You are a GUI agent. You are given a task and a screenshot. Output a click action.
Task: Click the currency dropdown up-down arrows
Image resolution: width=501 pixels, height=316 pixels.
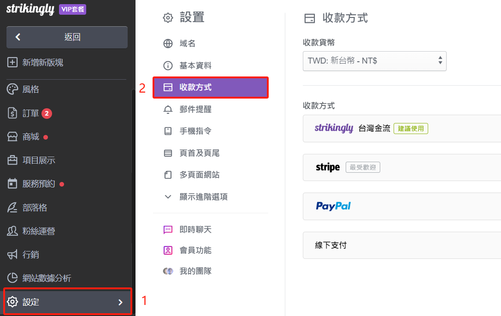(x=440, y=60)
